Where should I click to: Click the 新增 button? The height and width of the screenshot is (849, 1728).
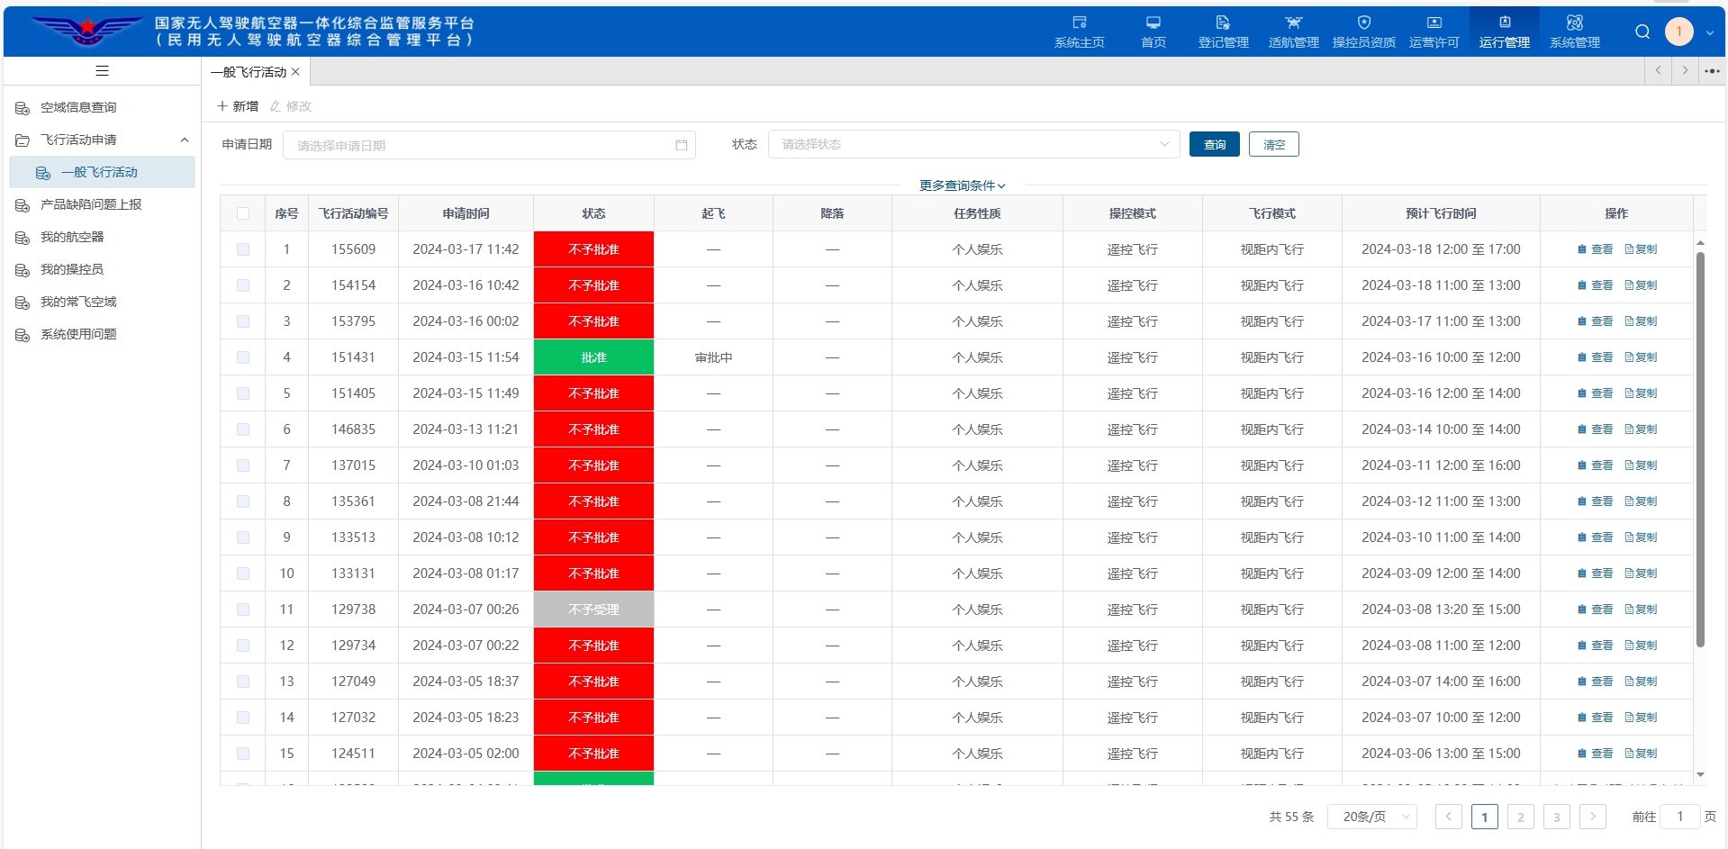(238, 106)
